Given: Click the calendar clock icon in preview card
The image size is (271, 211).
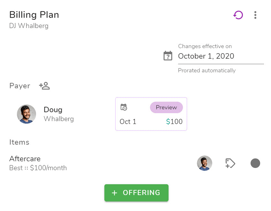Looking at the screenshot, I should (124, 107).
